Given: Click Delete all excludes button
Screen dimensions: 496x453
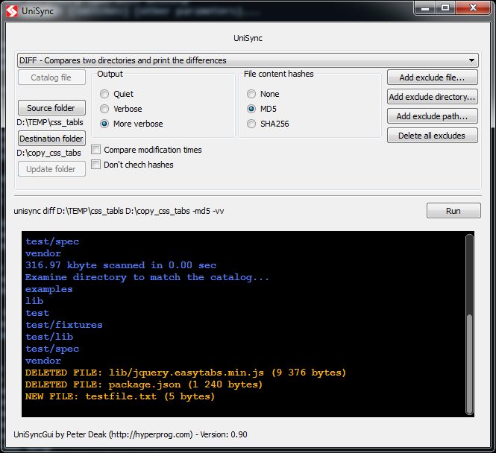Looking at the screenshot, I should (x=432, y=136).
